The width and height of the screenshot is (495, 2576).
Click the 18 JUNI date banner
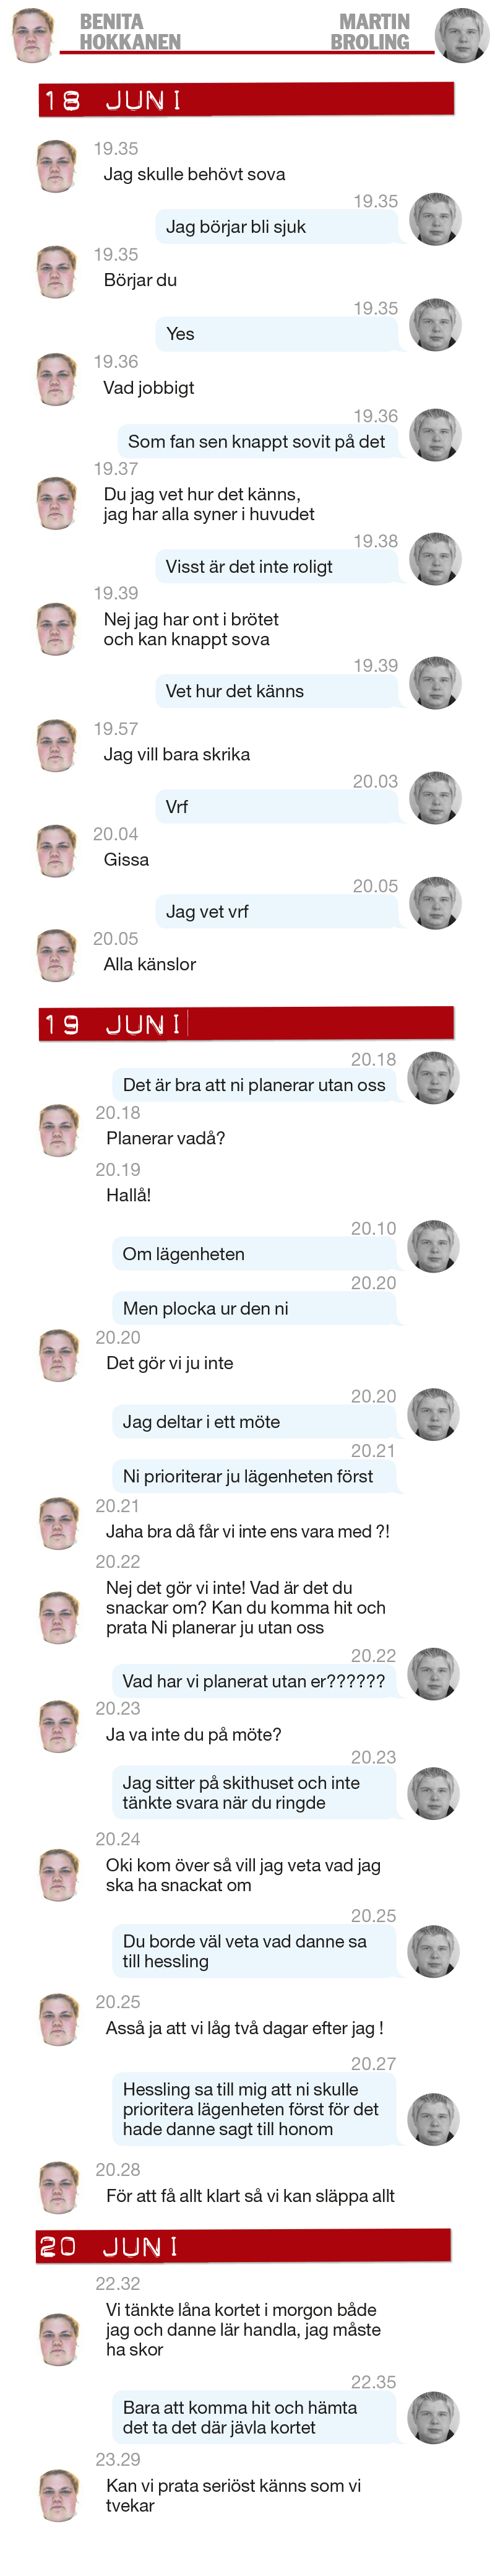click(x=246, y=100)
